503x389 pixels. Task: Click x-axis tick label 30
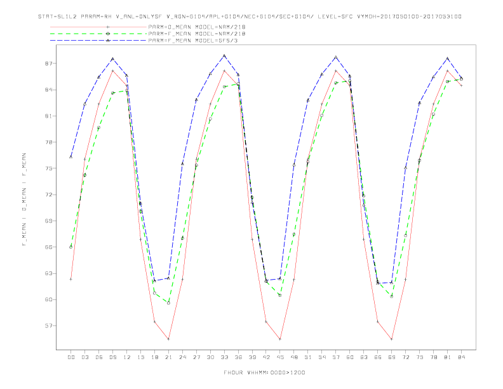[x=210, y=357]
